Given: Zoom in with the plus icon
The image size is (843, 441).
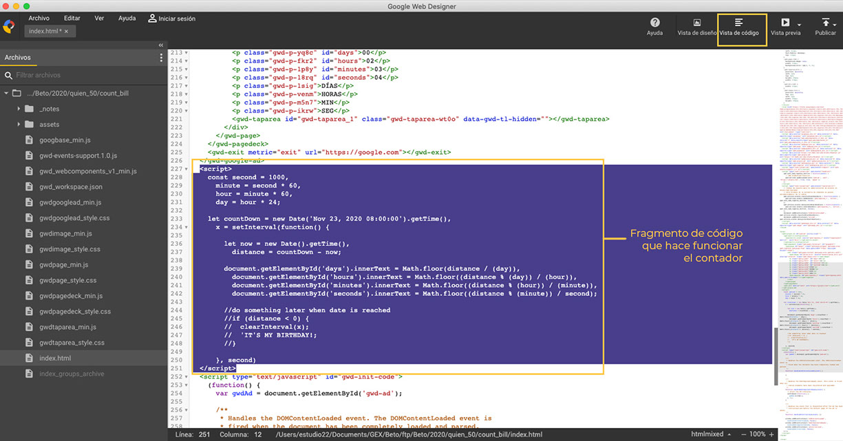Looking at the screenshot, I should coord(772,434).
